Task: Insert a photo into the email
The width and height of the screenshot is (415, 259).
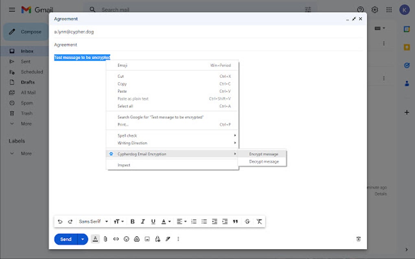Action: (x=147, y=239)
